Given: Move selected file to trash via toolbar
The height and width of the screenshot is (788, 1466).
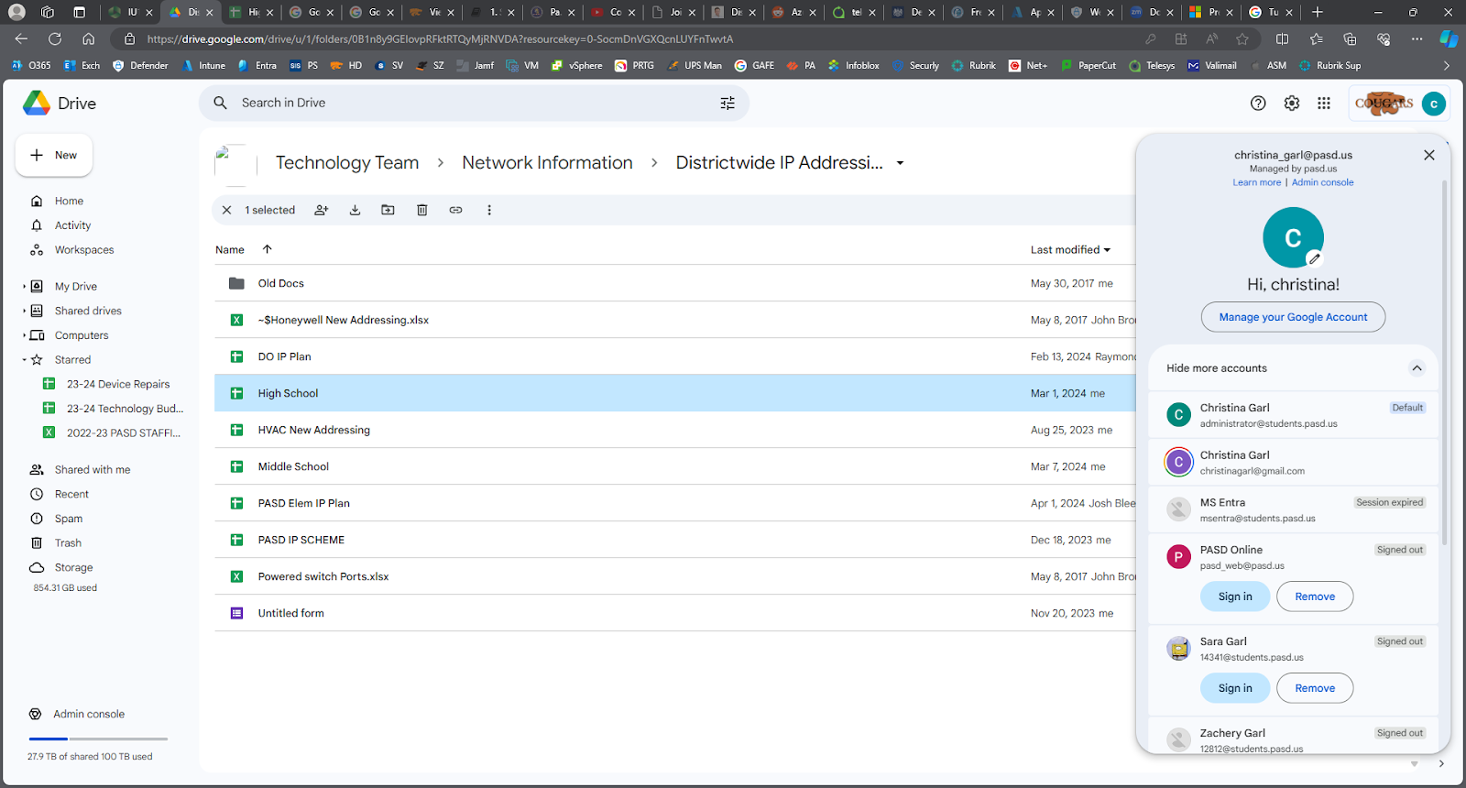Looking at the screenshot, I should (422, 210).
